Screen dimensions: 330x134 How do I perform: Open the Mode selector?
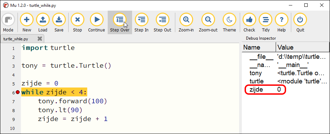8,23
